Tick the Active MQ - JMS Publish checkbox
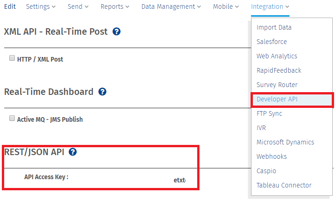 point(12,119)
